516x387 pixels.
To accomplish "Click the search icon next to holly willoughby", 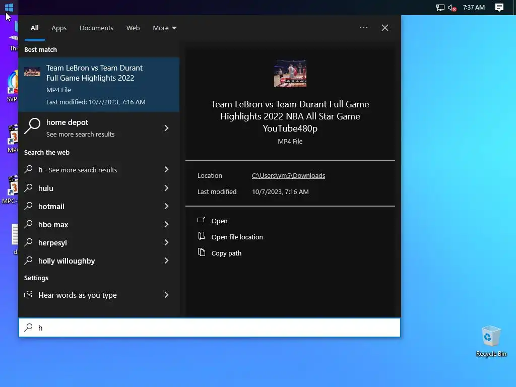I will tap(29, 260).
